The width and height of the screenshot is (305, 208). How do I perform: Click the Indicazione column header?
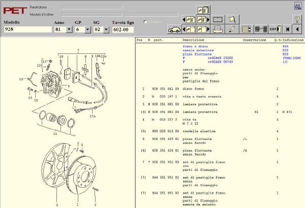coord(293,40)
